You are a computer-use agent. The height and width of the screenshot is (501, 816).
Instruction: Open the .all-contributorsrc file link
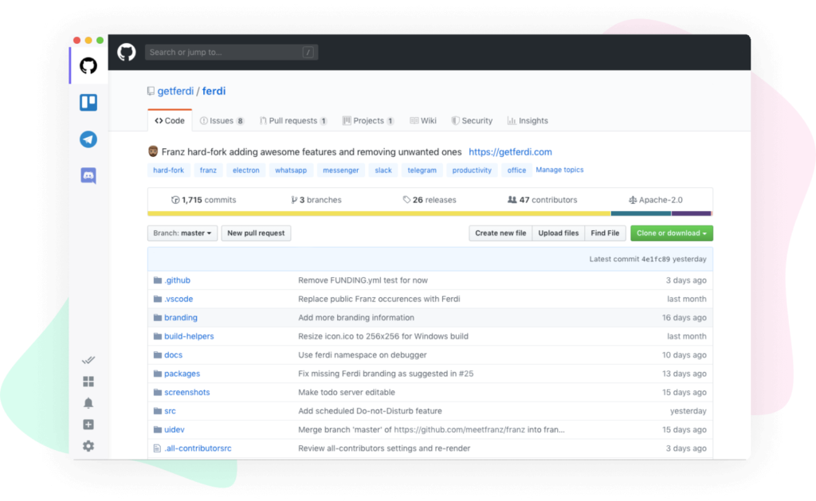(x=198, y=448)
